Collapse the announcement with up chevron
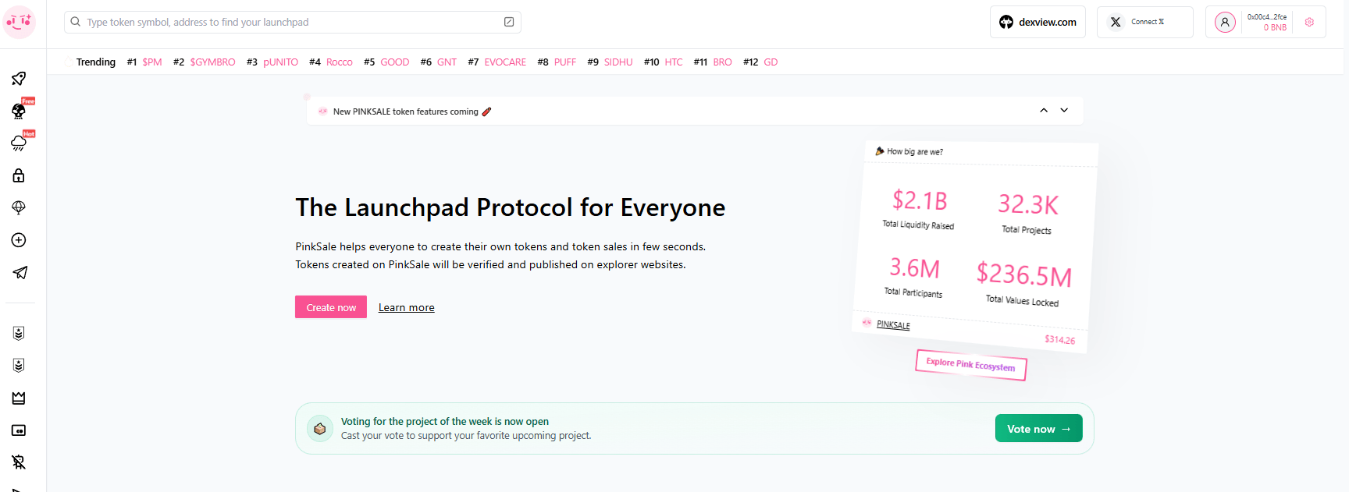The image size is (1349, 492). (1044, 111)
